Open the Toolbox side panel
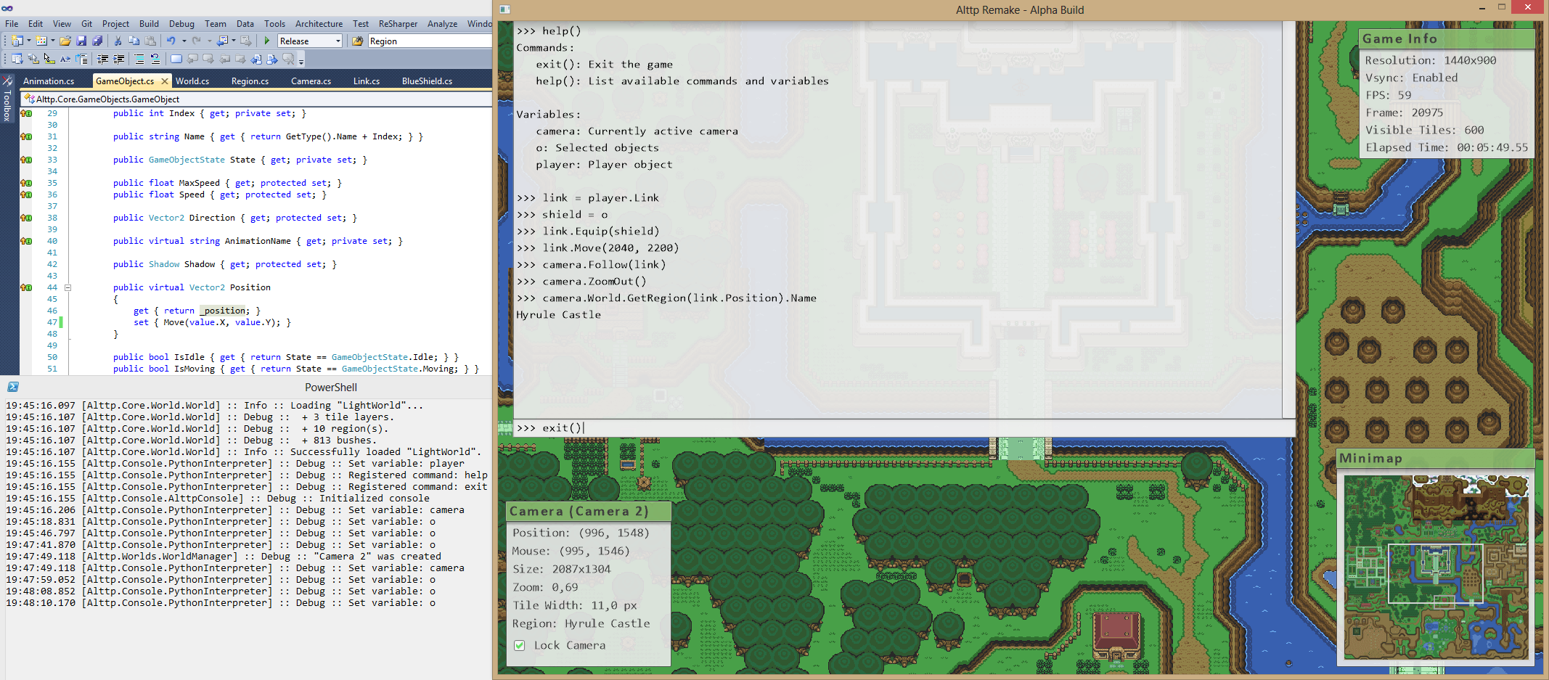This screenshot has width=1549, height=680. (x=7, y=99)
